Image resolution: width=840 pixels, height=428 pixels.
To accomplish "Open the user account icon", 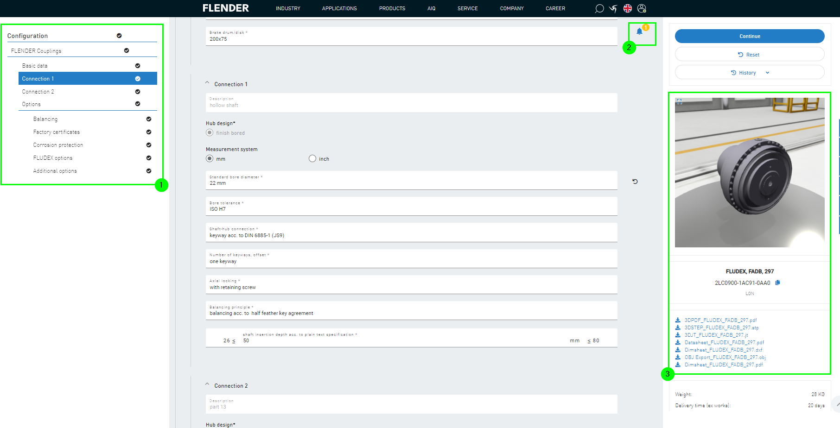I will point(642,8).
